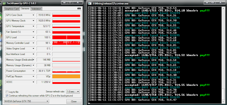Click the 1.1250 V VDDC value
227x105 pixels.
[x=44, y=82]
